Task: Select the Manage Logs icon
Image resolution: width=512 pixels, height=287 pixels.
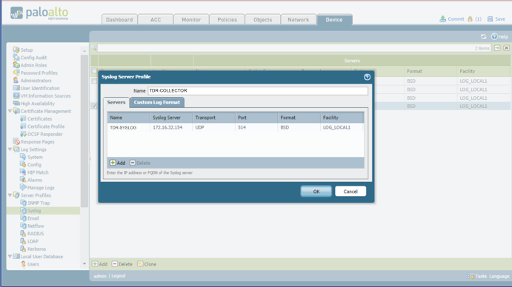Action: click(x=23, y=188)
